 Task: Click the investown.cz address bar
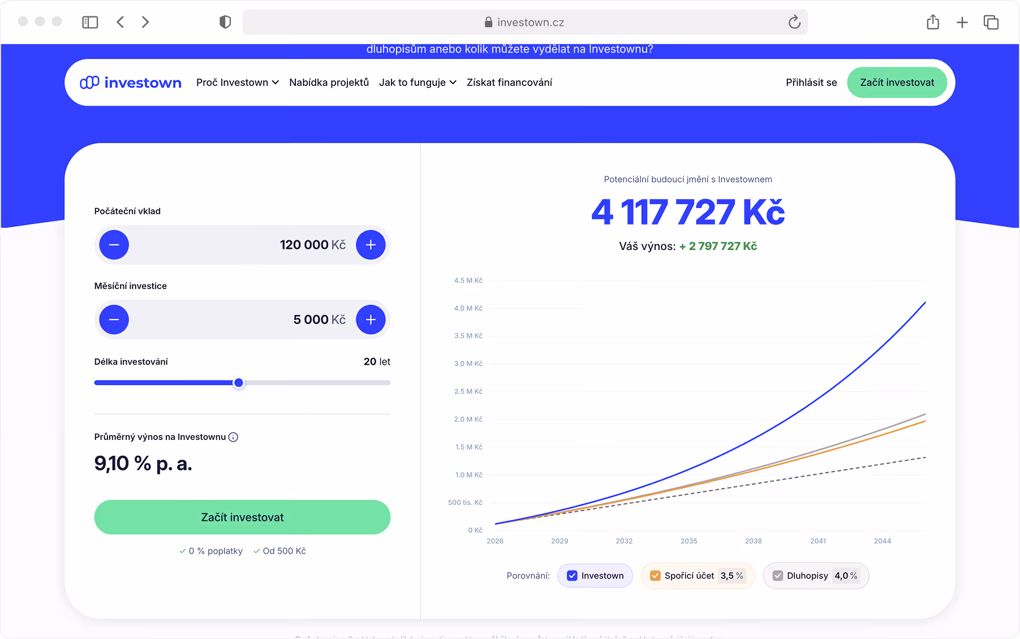525,22
